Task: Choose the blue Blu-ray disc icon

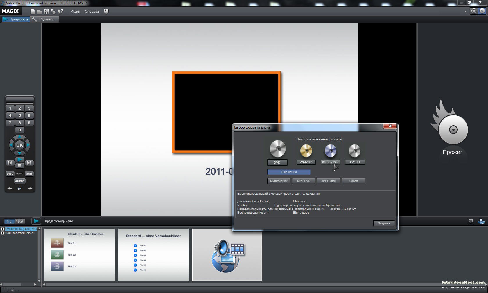Action: point(330,151)
